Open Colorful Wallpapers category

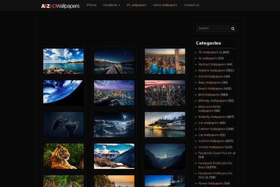[x=211, y=141]
